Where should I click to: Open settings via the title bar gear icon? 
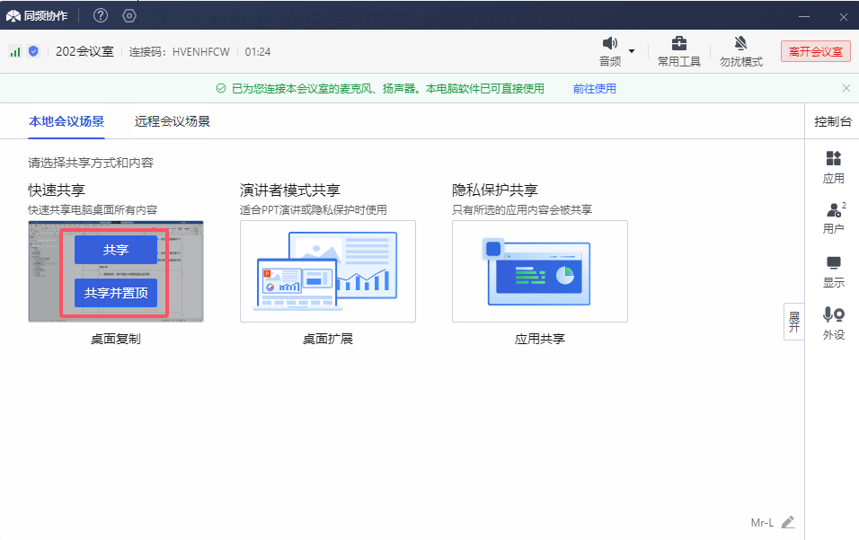[129, 15]
